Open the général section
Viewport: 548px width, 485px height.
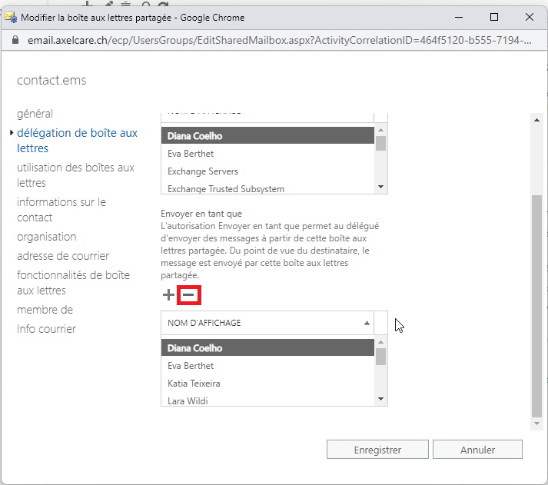[x=35, y=114]
